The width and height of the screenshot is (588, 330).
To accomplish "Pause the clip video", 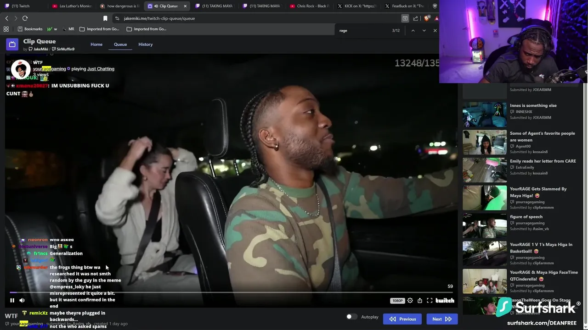I will (12, 300).
